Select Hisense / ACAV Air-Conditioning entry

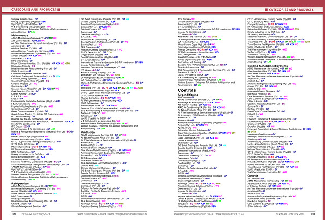pyautogui.click(x=31, y=119)
